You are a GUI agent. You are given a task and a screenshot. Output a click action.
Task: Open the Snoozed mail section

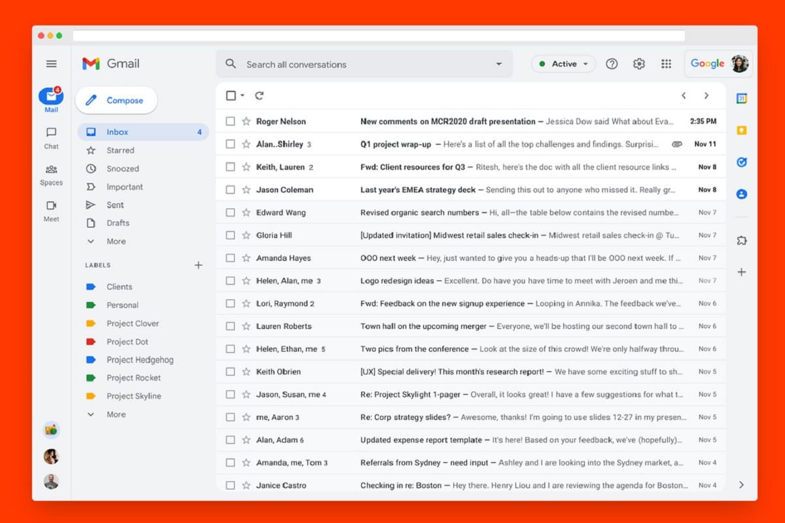pyautogui.click(x=122, y=168)
